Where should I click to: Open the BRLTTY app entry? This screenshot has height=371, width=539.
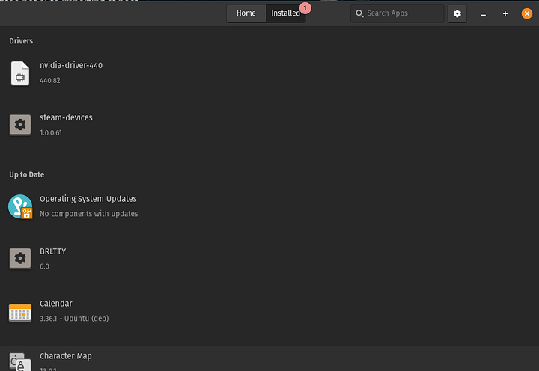(x=52, y=252)
